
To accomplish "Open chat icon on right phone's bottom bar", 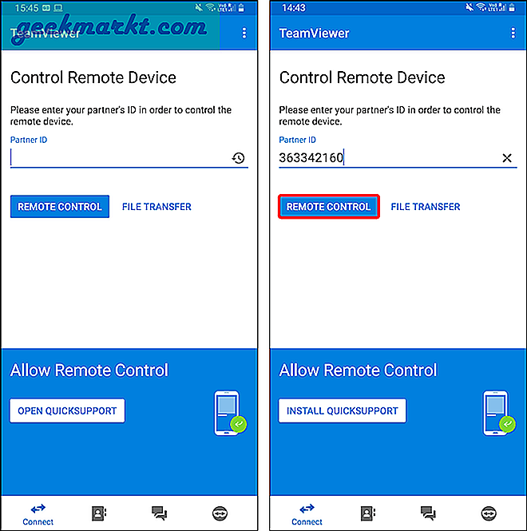I will 428,513.
